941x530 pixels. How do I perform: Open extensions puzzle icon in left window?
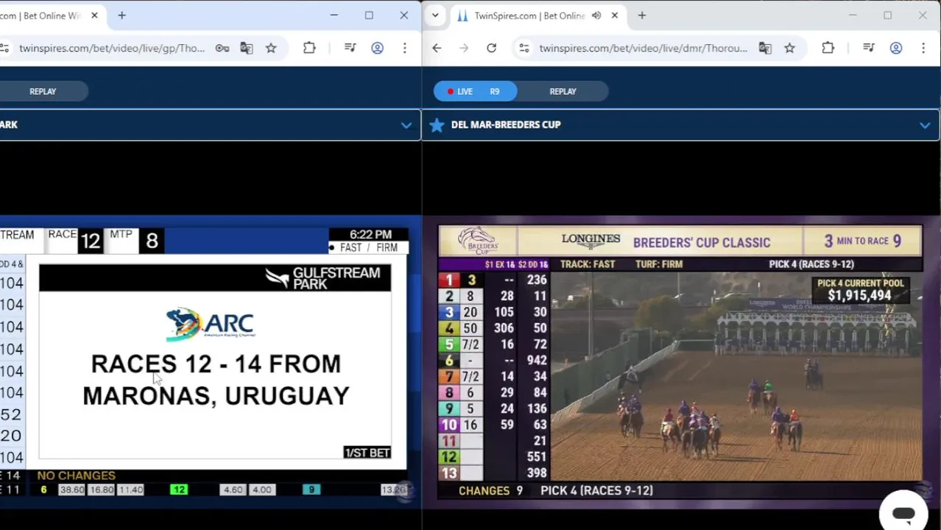pyautogui.click(x=309, y=49)
